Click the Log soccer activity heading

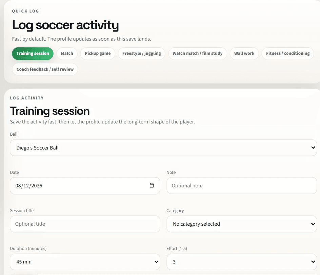click(x=65, y=25)
